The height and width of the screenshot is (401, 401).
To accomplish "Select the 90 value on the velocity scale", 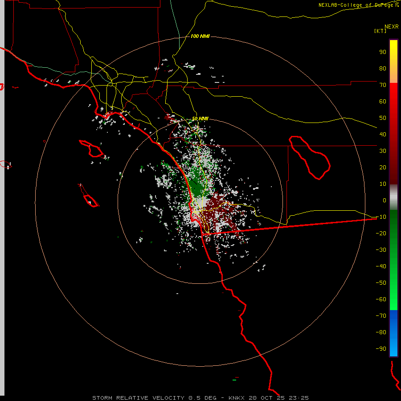I will pos(383,52).
